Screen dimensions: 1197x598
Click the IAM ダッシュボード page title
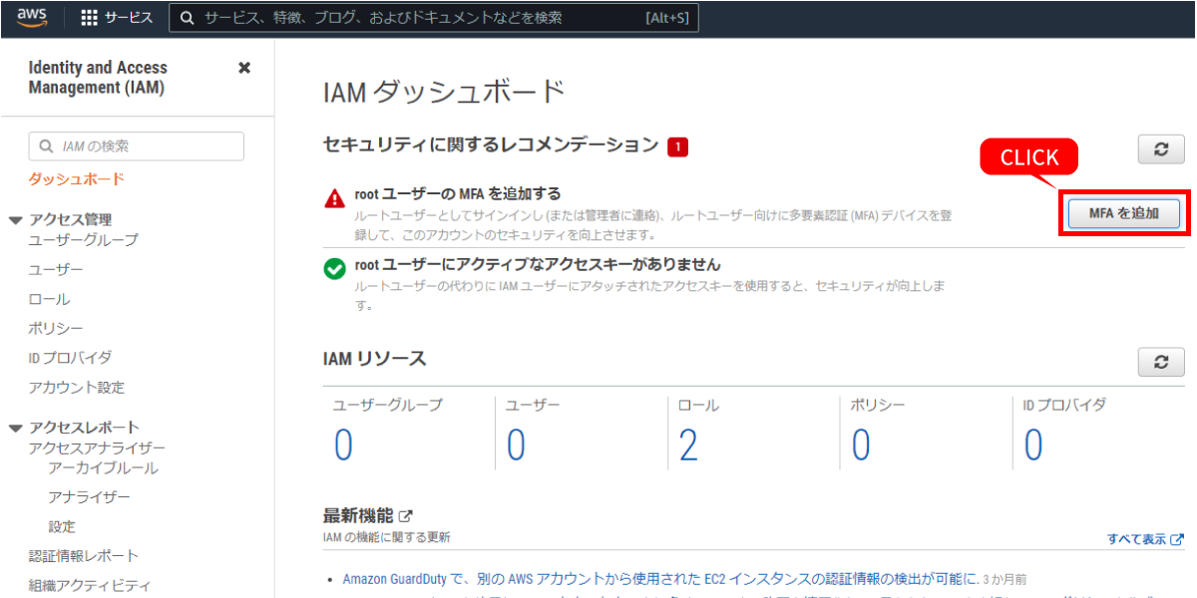[x=445, y=93]
